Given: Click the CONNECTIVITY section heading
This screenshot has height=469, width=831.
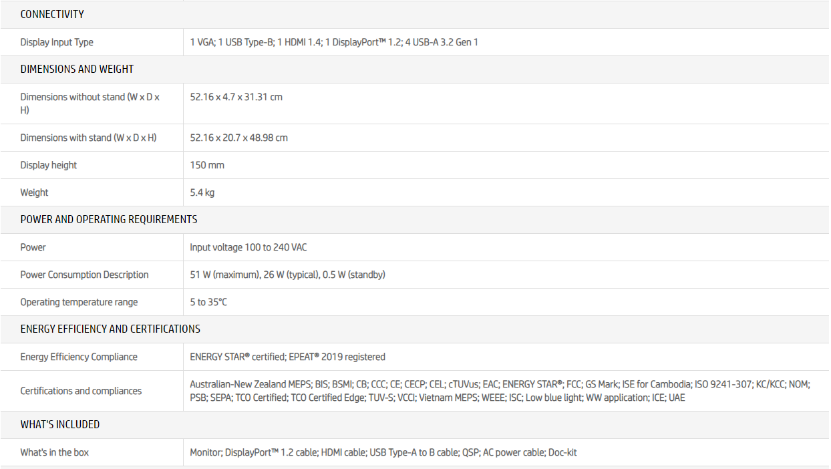Looking at the screenshot, I should (52, 14).
